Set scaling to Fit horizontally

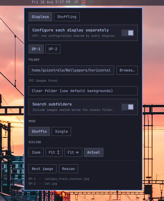pyautogui.click(x=73, y=152)
